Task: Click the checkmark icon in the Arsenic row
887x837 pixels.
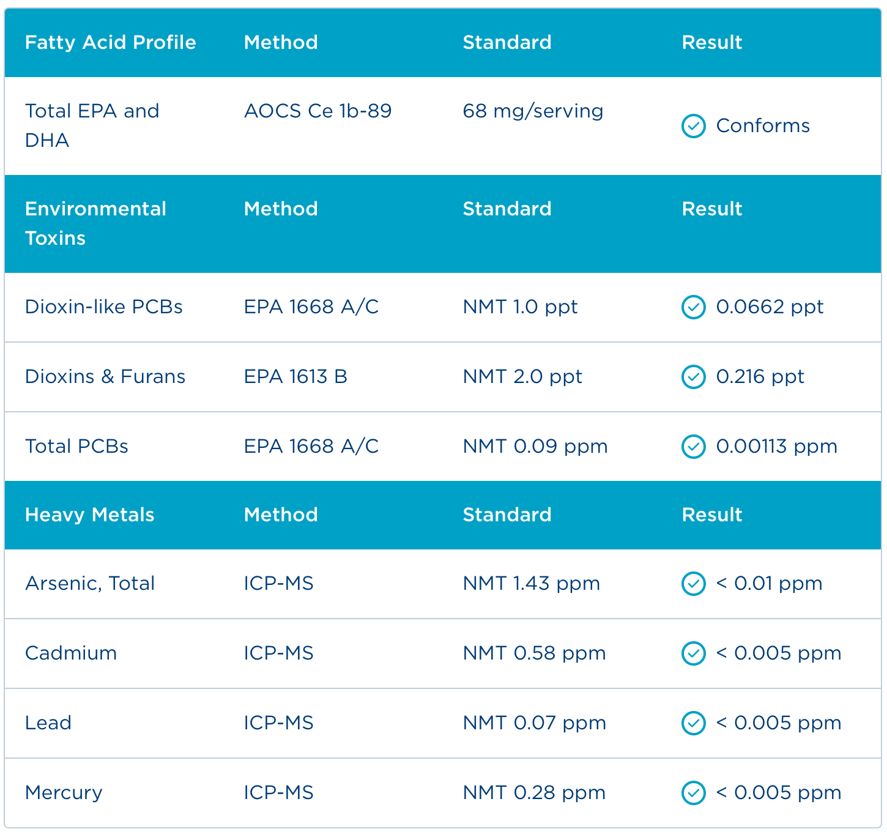Action: pyautogui.click(x=693, y=584)
